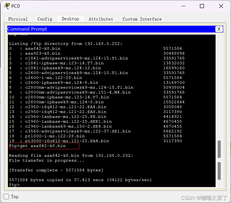Open the Config tab
This screenshot has width=231, height=203.
pos(45,19)
